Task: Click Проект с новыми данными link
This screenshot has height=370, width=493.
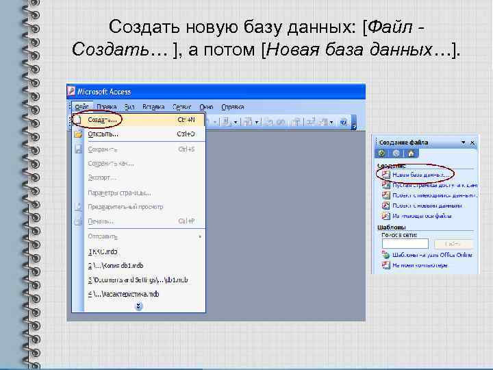Action: (427, 206)
